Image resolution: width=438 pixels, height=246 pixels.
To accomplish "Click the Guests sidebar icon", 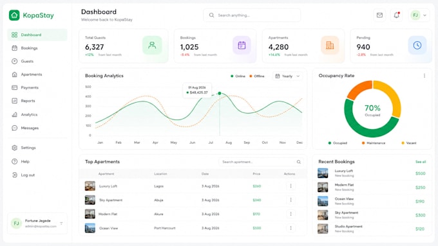I will [x=15, y=61].
